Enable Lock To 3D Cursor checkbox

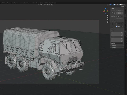[117, 25]
